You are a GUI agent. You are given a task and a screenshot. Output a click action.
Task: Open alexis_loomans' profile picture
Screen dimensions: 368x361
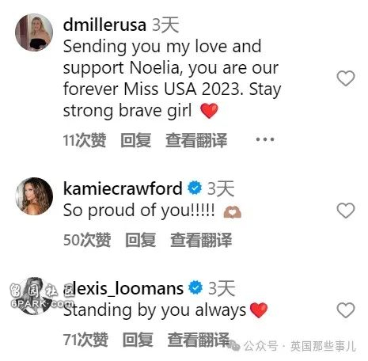point(34,296)
